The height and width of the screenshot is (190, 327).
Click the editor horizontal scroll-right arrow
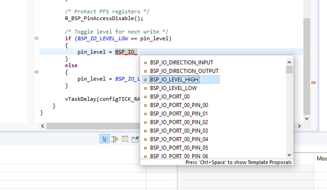coord(299,126)
